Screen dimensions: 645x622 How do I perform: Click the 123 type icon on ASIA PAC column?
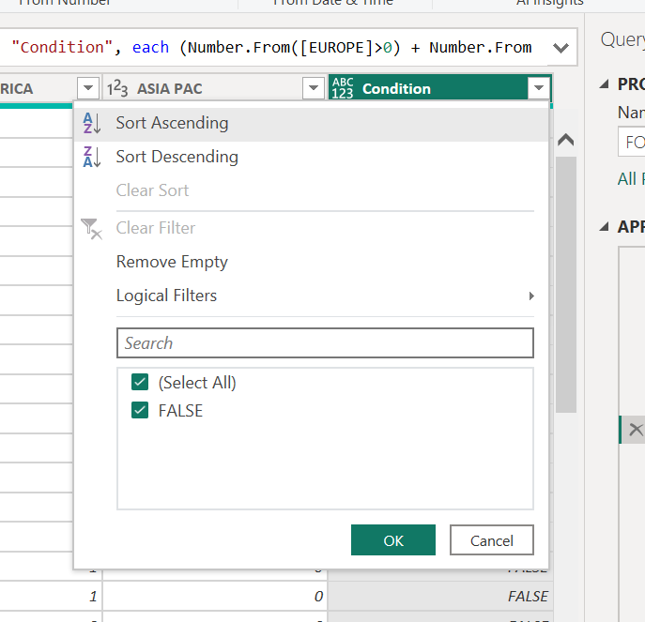[117, 88]
